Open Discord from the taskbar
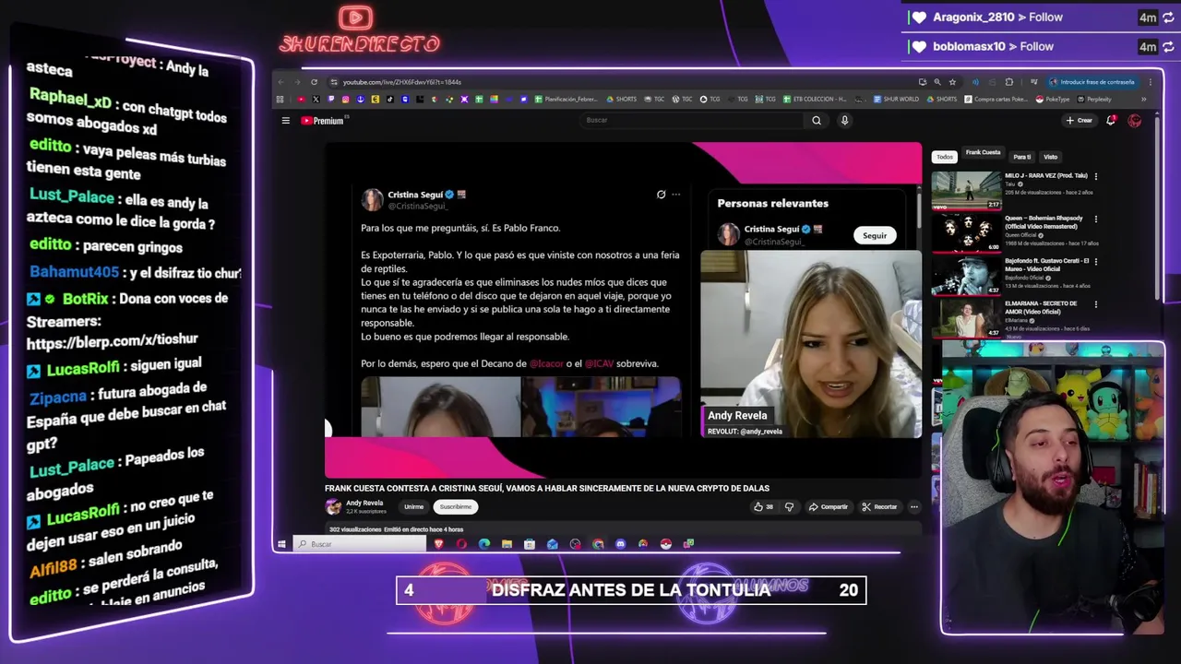 (620, 544)
